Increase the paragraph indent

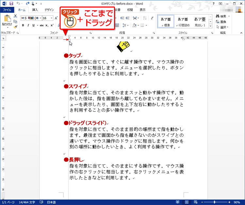pyautogui.click(x=128, y=18)
